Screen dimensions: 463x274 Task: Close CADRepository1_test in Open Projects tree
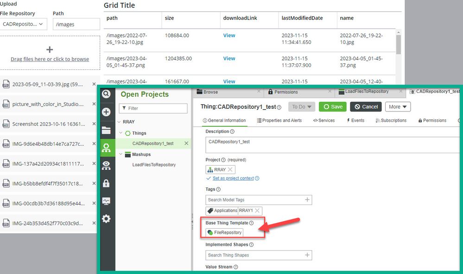point(186,143)
